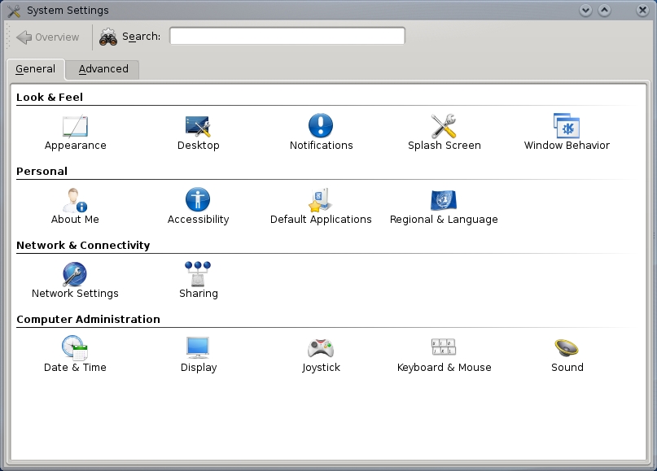Focus the Search input field
Viewport: 657px width, 471px height.
tap(287, 37)
